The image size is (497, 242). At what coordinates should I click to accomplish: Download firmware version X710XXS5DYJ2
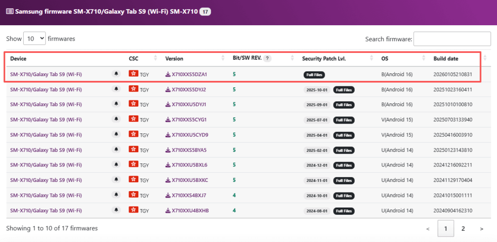pos(186,90)
